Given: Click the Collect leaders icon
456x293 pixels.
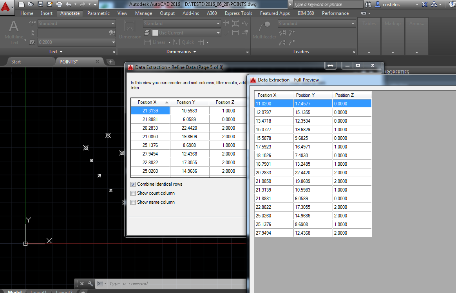Looking at the screenshot, I should [282, 42].
